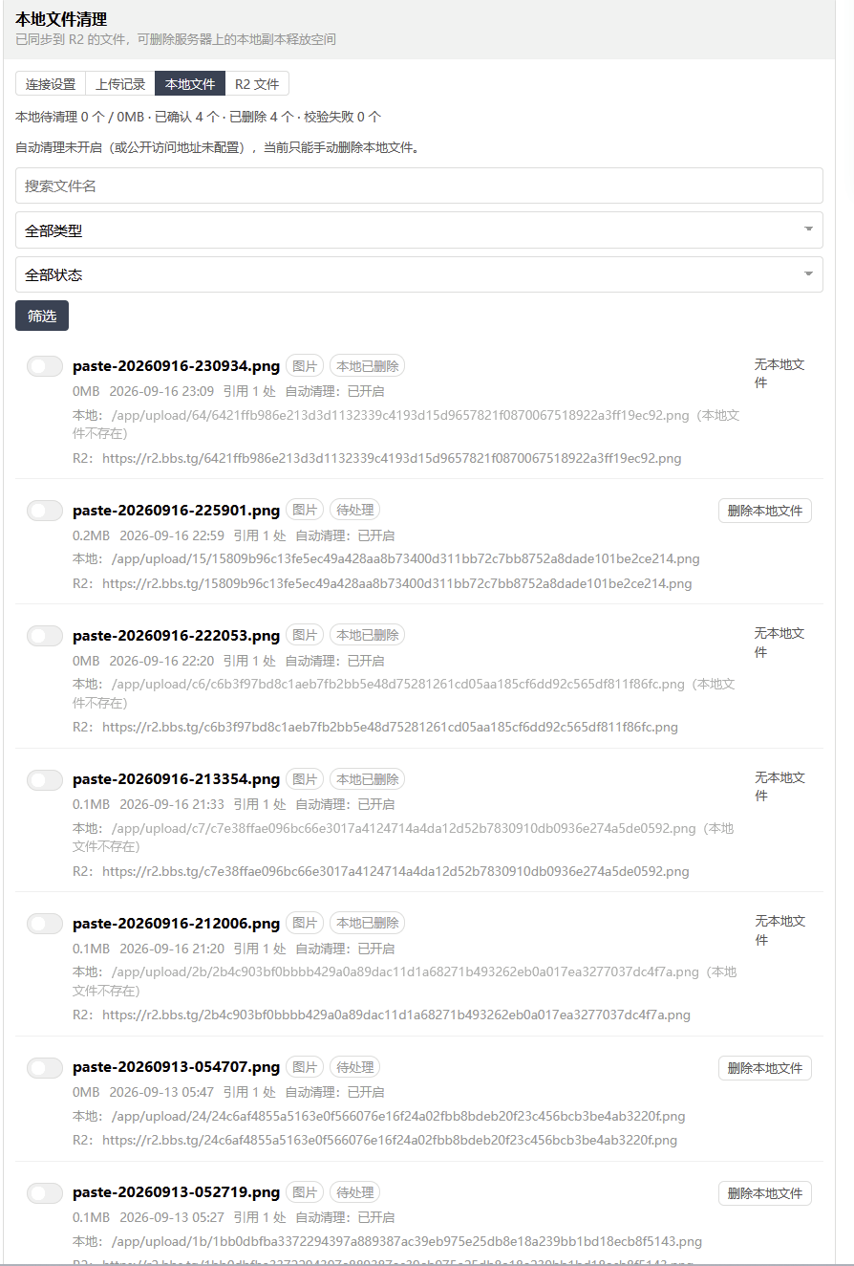This screenshot has height=1266, width=854.
Task: Click local path /app/upload/15/15809b96c13f...
Action: tap(406, 559)
